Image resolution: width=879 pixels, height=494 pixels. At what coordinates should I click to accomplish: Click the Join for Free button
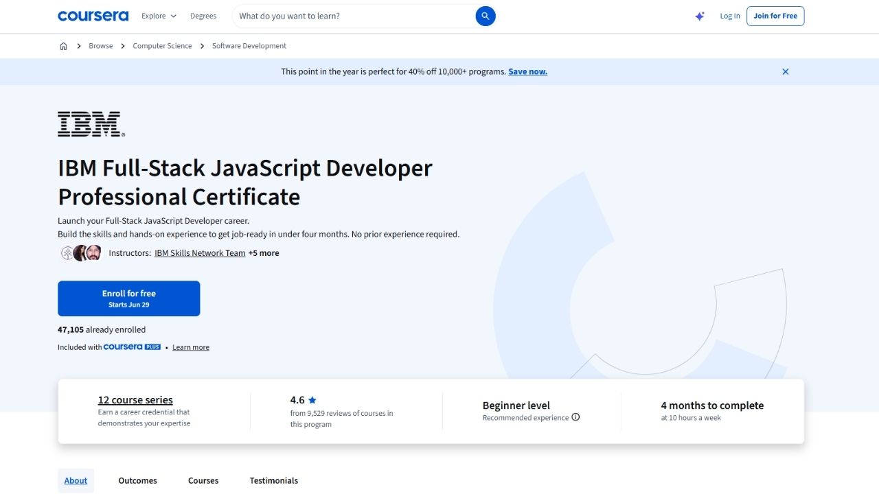point(775,16)
